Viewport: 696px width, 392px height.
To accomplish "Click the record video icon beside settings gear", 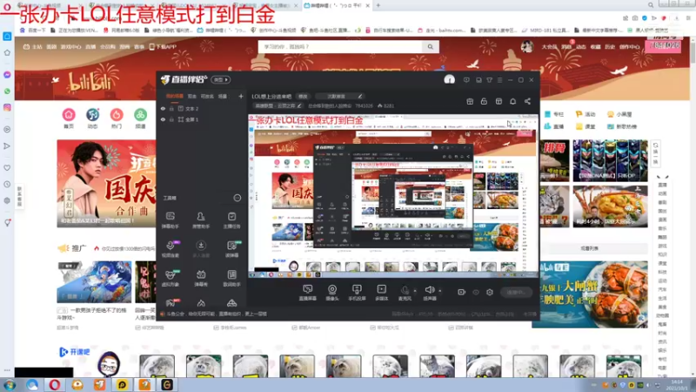I will coord(461,292).
